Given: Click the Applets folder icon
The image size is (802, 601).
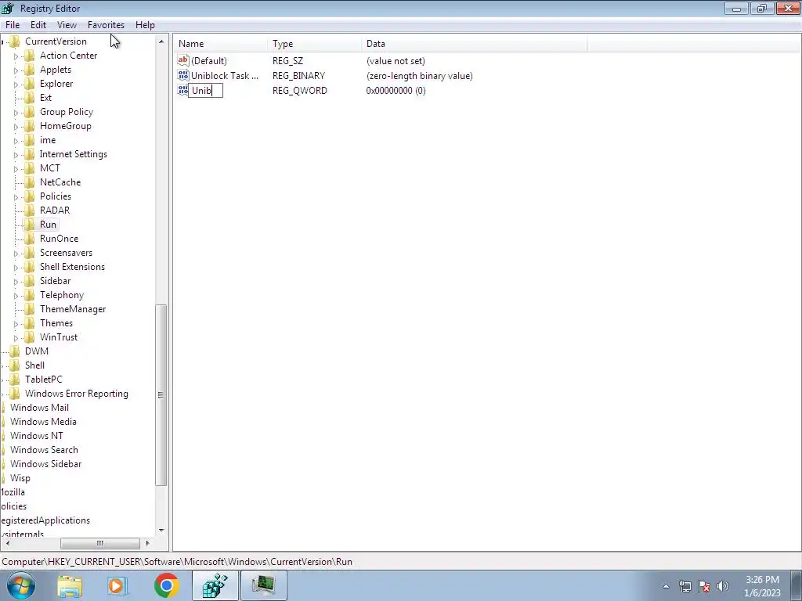Looking at the screenshot, I should click(x=30, y=70).
